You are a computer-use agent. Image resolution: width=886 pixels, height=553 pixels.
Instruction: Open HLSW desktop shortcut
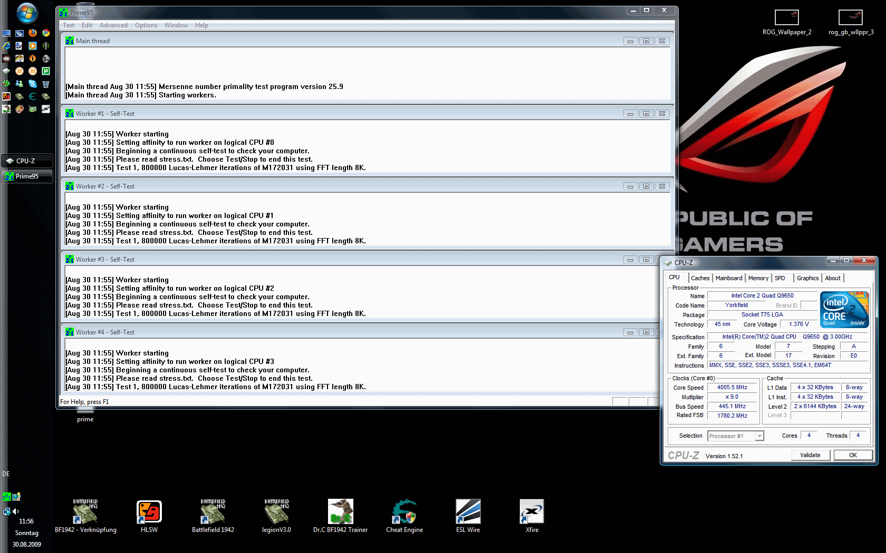click(x=149, y=516)
